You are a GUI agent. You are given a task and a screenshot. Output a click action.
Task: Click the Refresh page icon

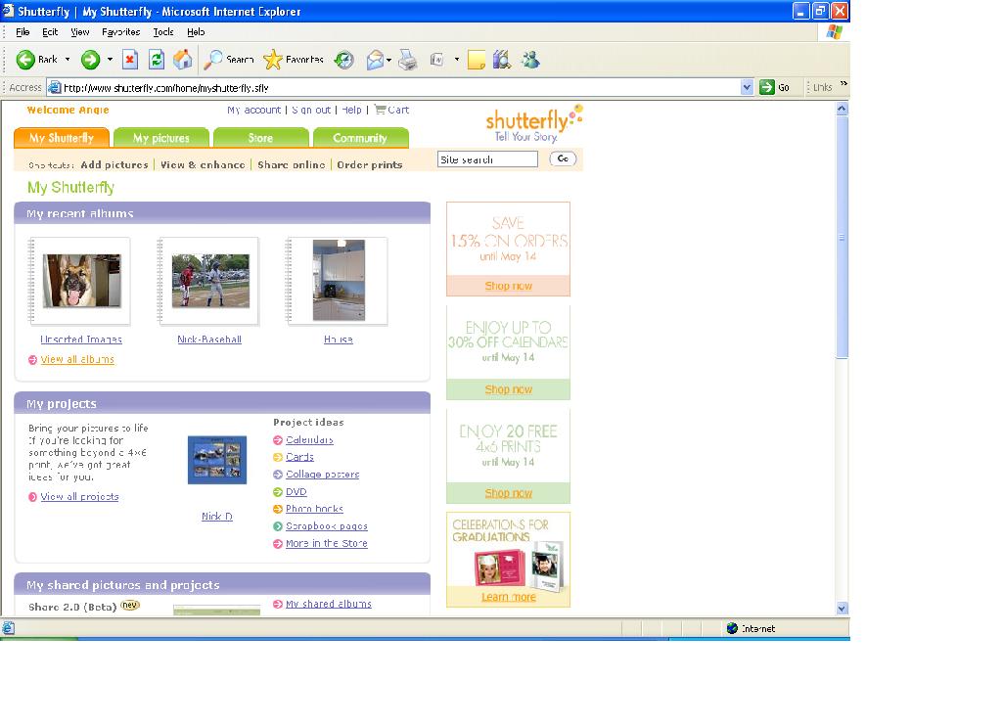click(157, 60)
